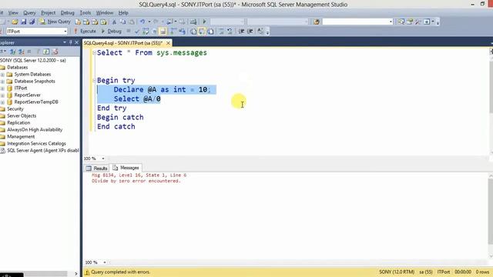493x277 pixels.
Task: Click the Save floppy disk icon
Action: pos(24,22)
